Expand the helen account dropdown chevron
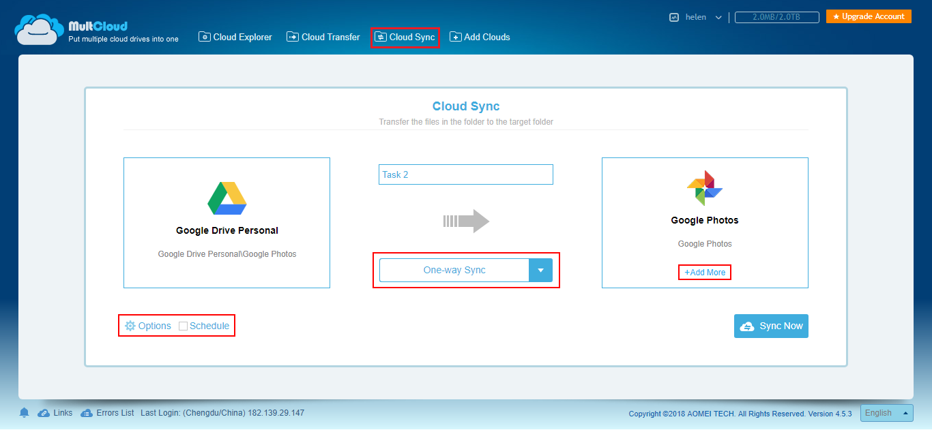This screenshot has width=932, height=430. (718, 18)
